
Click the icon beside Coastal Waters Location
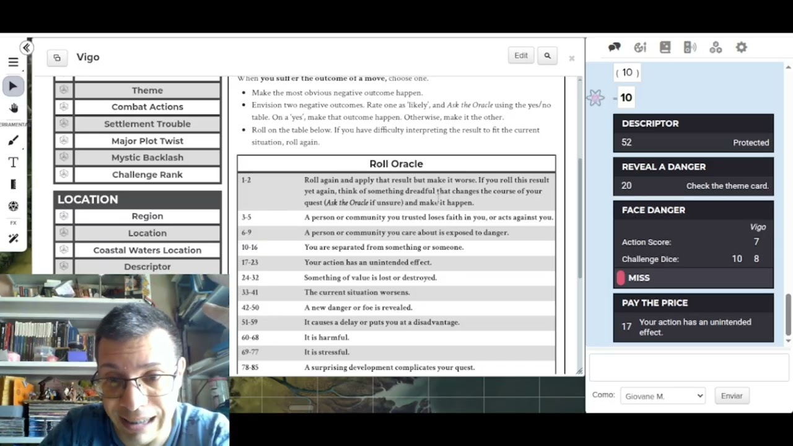pos(64,250)
